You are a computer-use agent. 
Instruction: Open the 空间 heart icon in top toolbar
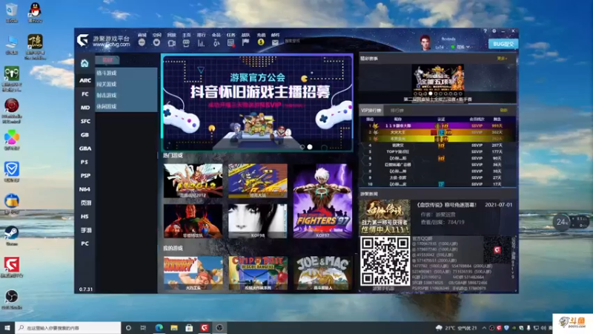156,42
